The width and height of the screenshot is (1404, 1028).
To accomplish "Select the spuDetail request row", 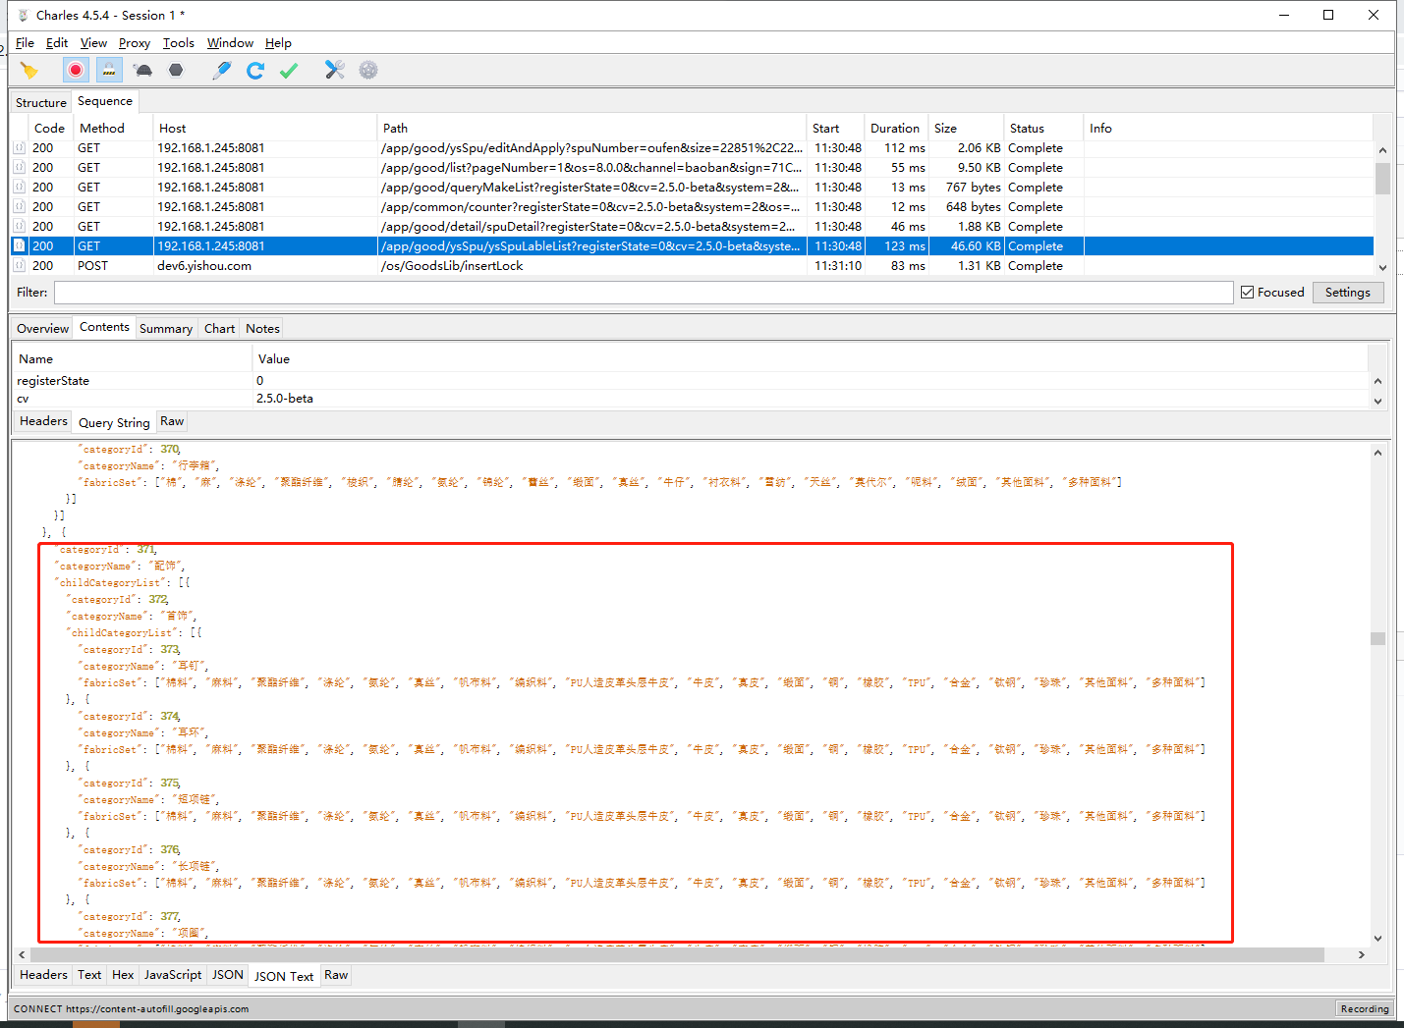I will point(692,226).
